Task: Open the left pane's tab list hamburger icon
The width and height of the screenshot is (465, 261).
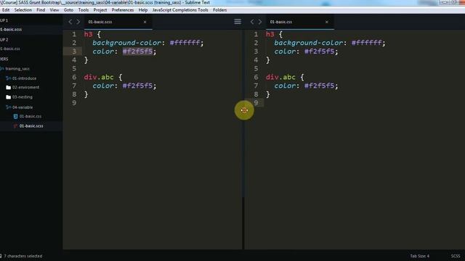Action: click(x=238, y=22)
